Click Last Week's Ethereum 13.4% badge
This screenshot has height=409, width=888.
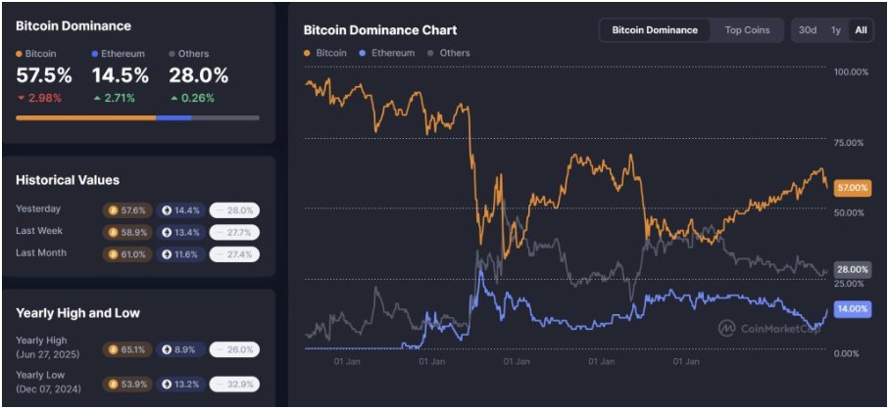click(x=181, y=233)
